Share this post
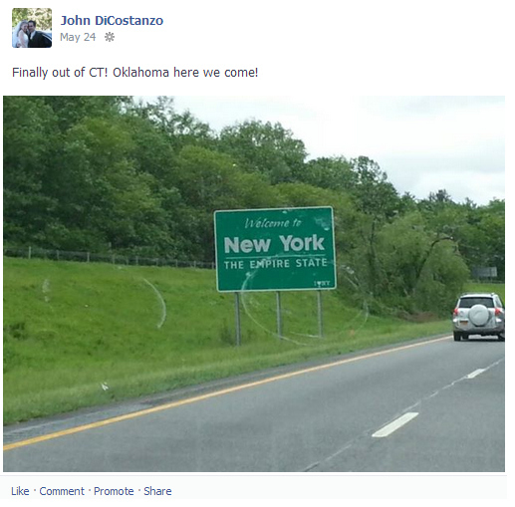 (157, 491)
